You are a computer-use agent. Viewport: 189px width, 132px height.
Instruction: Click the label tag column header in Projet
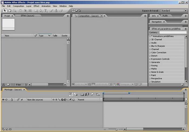[36, 36]
